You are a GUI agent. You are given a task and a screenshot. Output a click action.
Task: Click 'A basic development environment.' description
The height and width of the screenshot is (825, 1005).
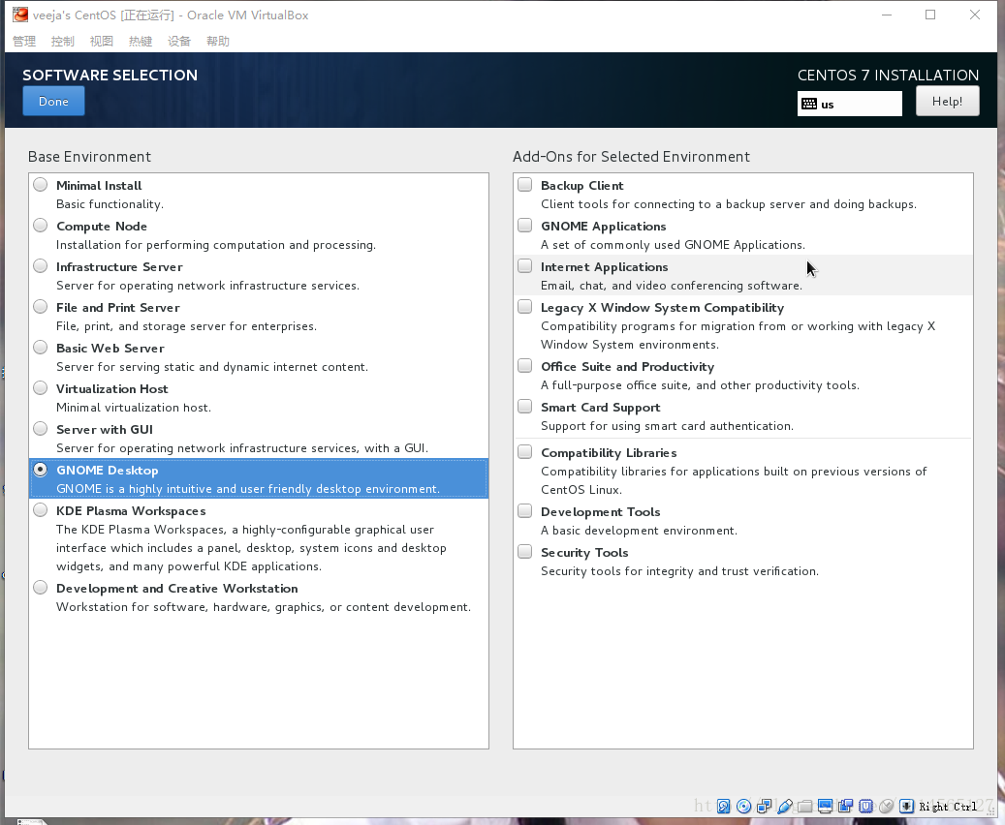639,531
